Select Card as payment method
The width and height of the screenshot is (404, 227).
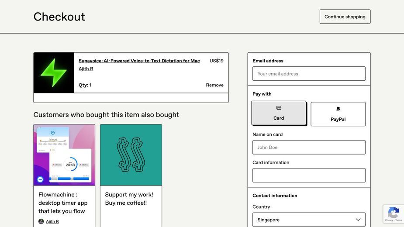279,113
